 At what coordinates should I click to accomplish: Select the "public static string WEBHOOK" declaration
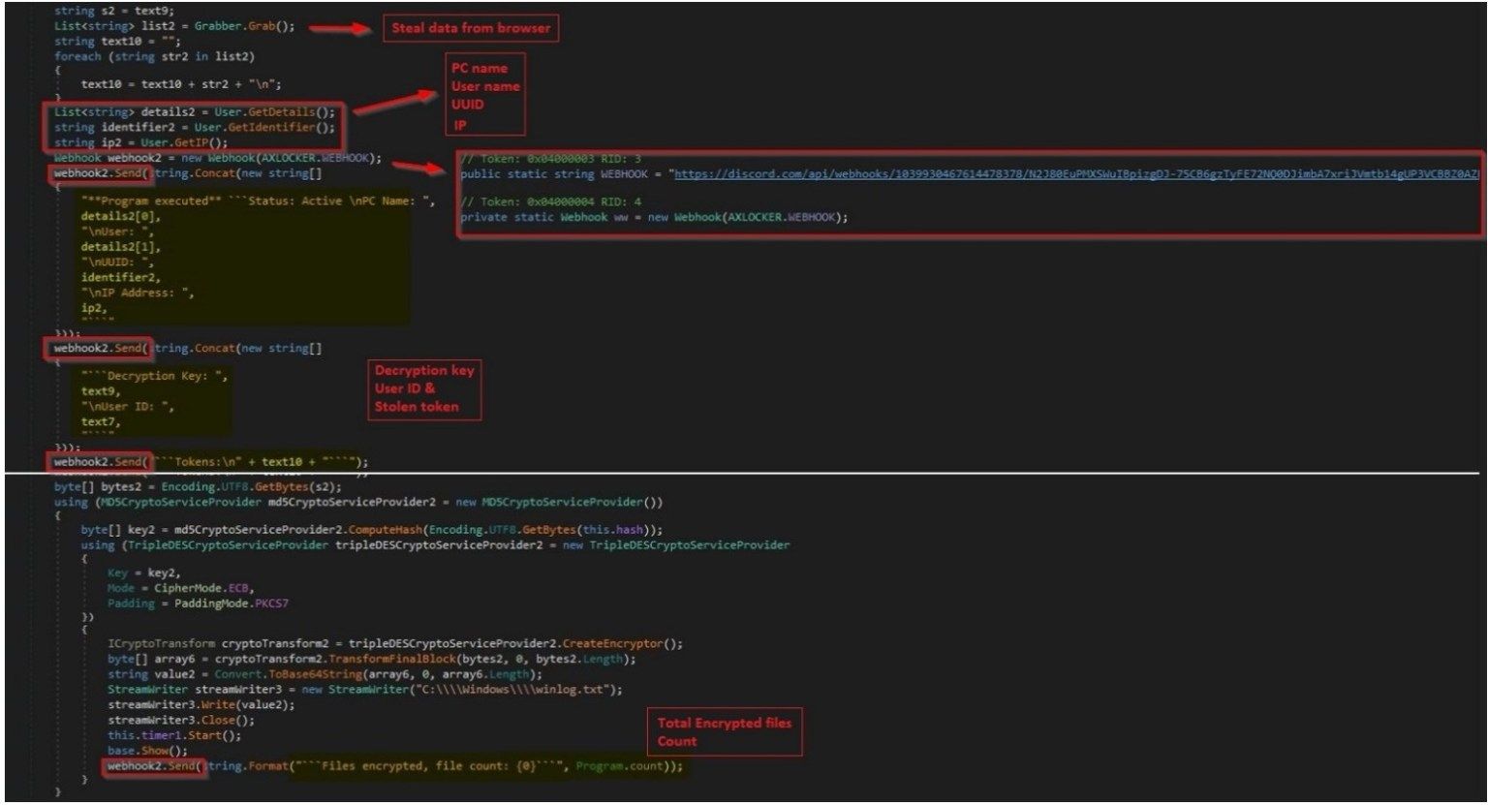pos(970,174)
